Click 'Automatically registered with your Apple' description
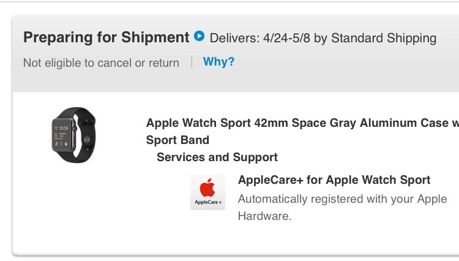 (x=342, y=199)
